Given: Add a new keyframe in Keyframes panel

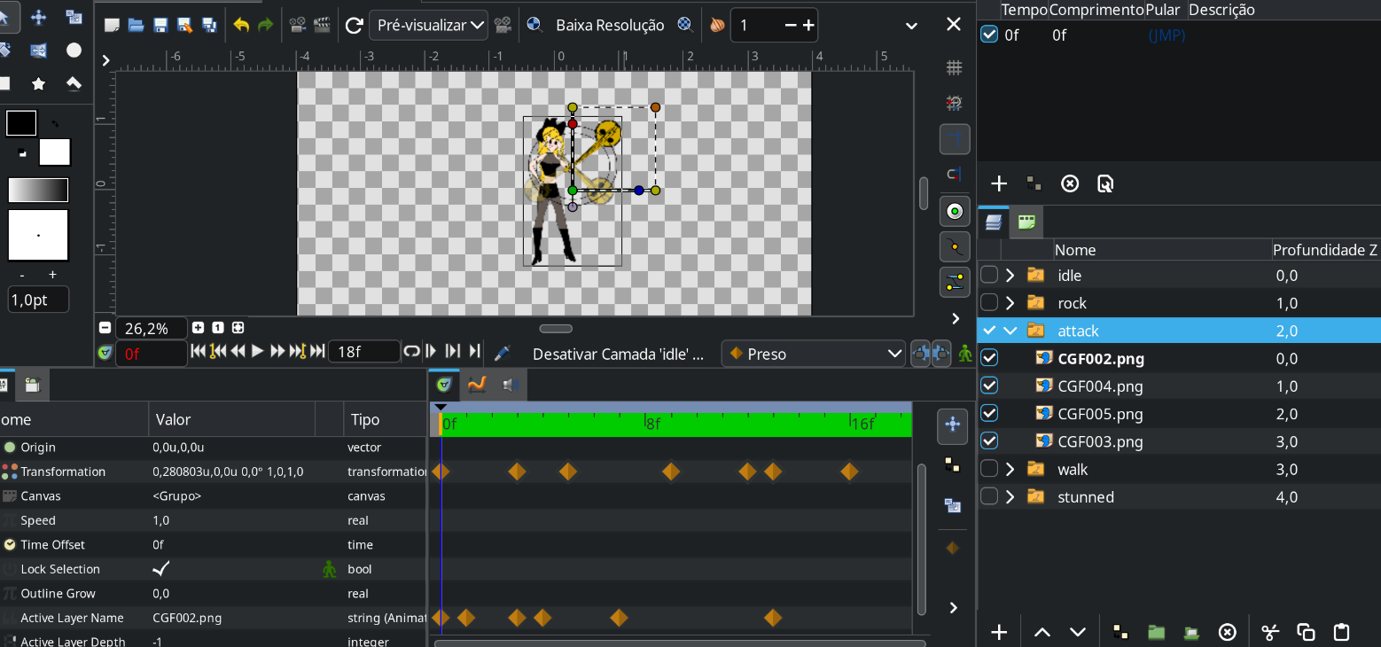Looking at the screenshot, I should [999, 183].
